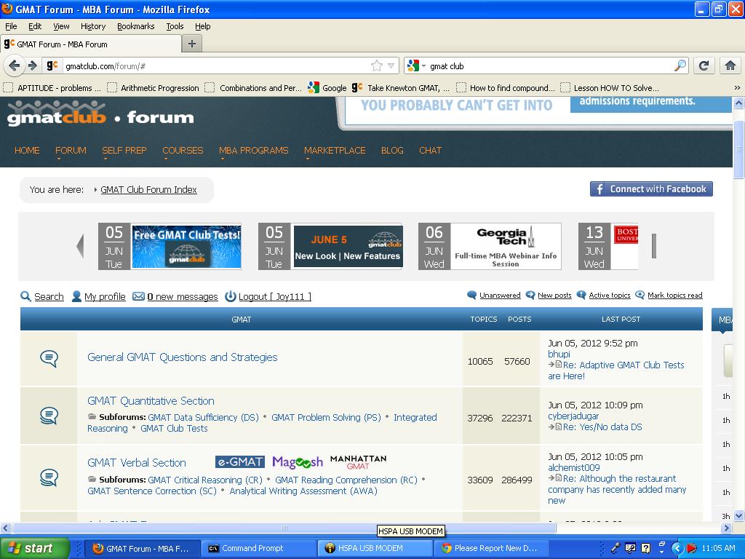Open the GMAT Quantitative Section forum link

151,401
